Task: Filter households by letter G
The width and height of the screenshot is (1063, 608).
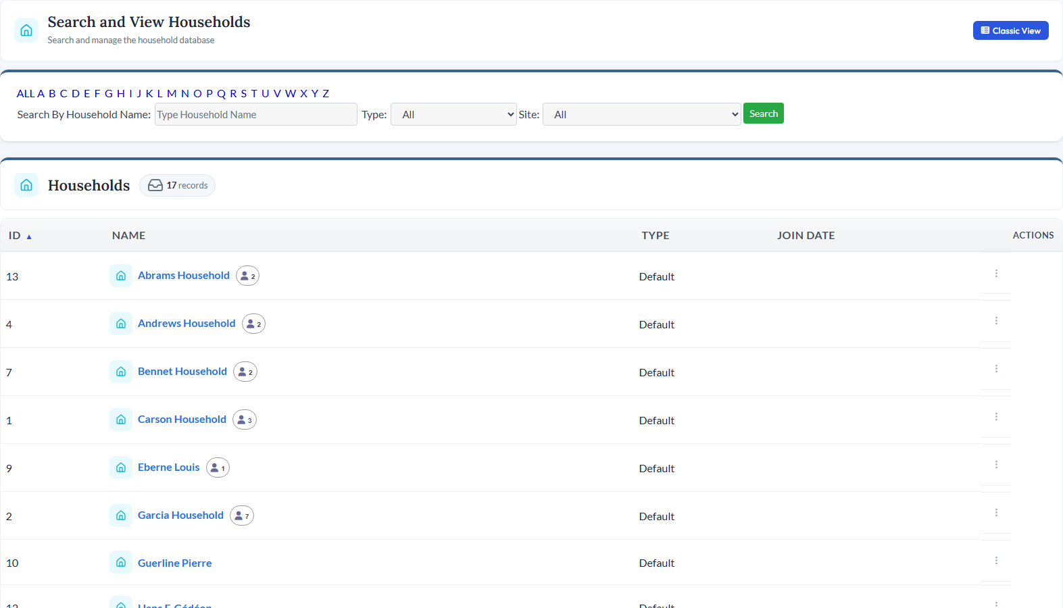Action: [x=109, y=93]
